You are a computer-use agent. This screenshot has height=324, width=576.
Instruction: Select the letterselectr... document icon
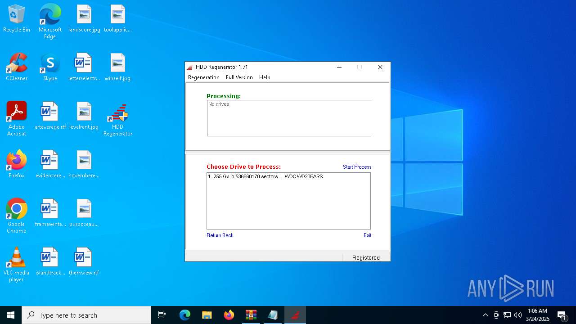pos(84,67)
